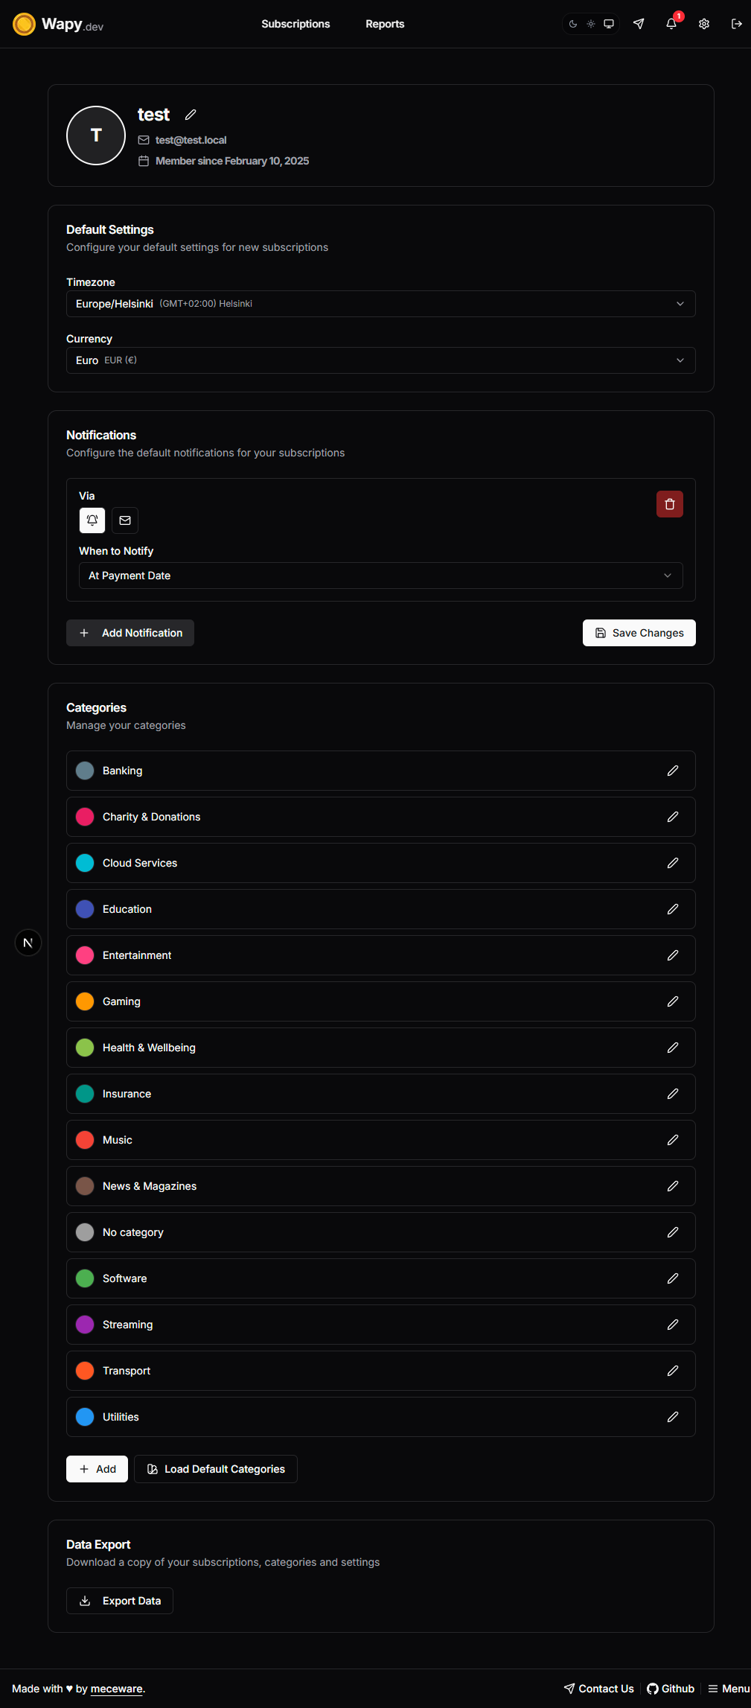Edit the Streaming category
The height and width of the screenshot is (1708, 751).
tap(673, 1325)
